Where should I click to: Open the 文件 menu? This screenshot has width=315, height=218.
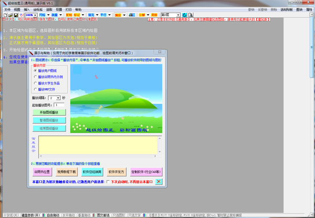[x=7, y=9]
